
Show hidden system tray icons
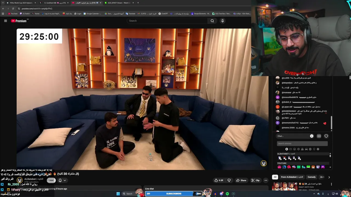tap(314, 194)
